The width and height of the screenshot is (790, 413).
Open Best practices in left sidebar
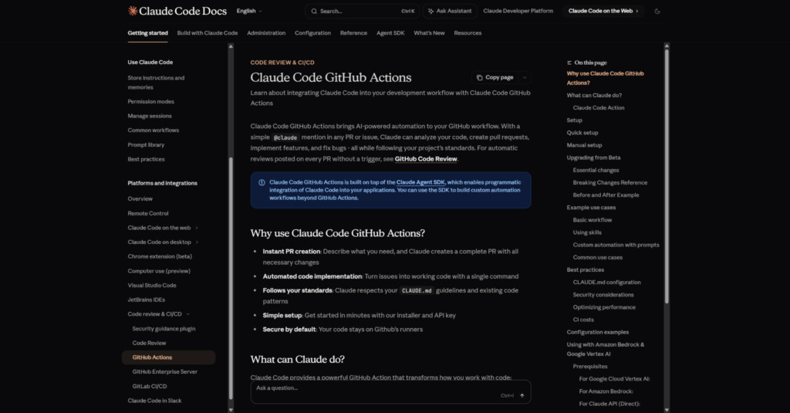(x=146, y=159)
